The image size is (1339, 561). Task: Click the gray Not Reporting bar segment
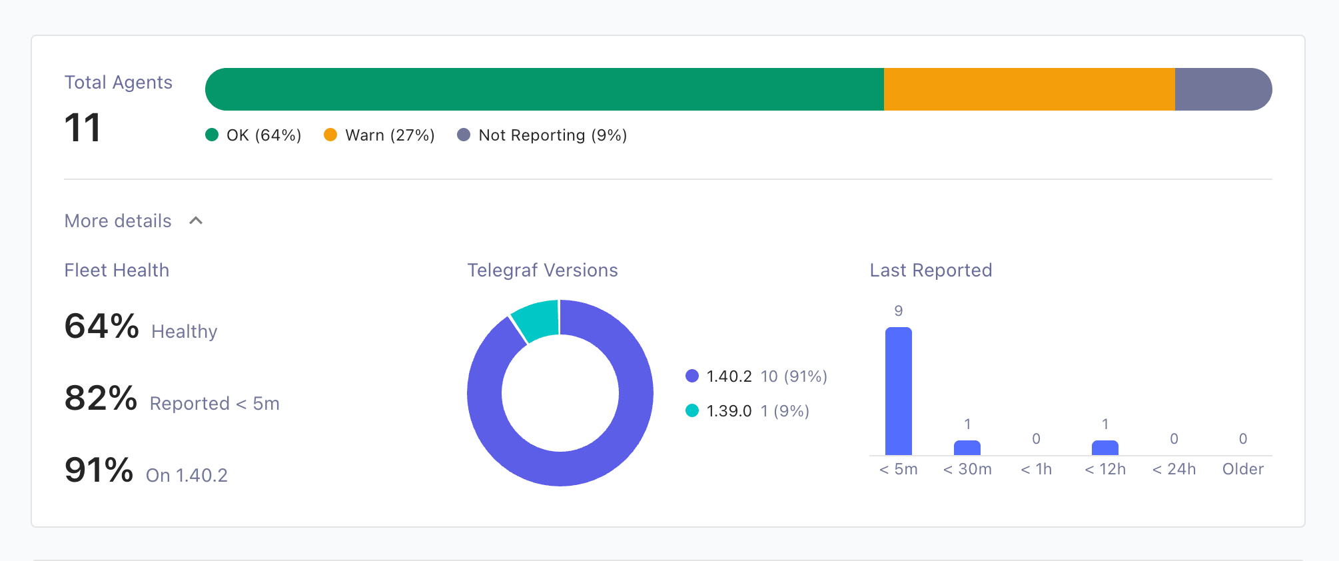(x=1223, y=89)
